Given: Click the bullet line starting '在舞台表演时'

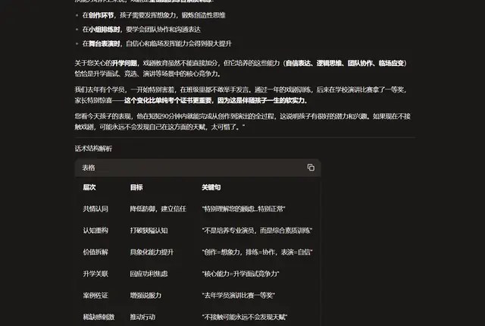Looking at the screenshot, I should click(x=157, y=44).
